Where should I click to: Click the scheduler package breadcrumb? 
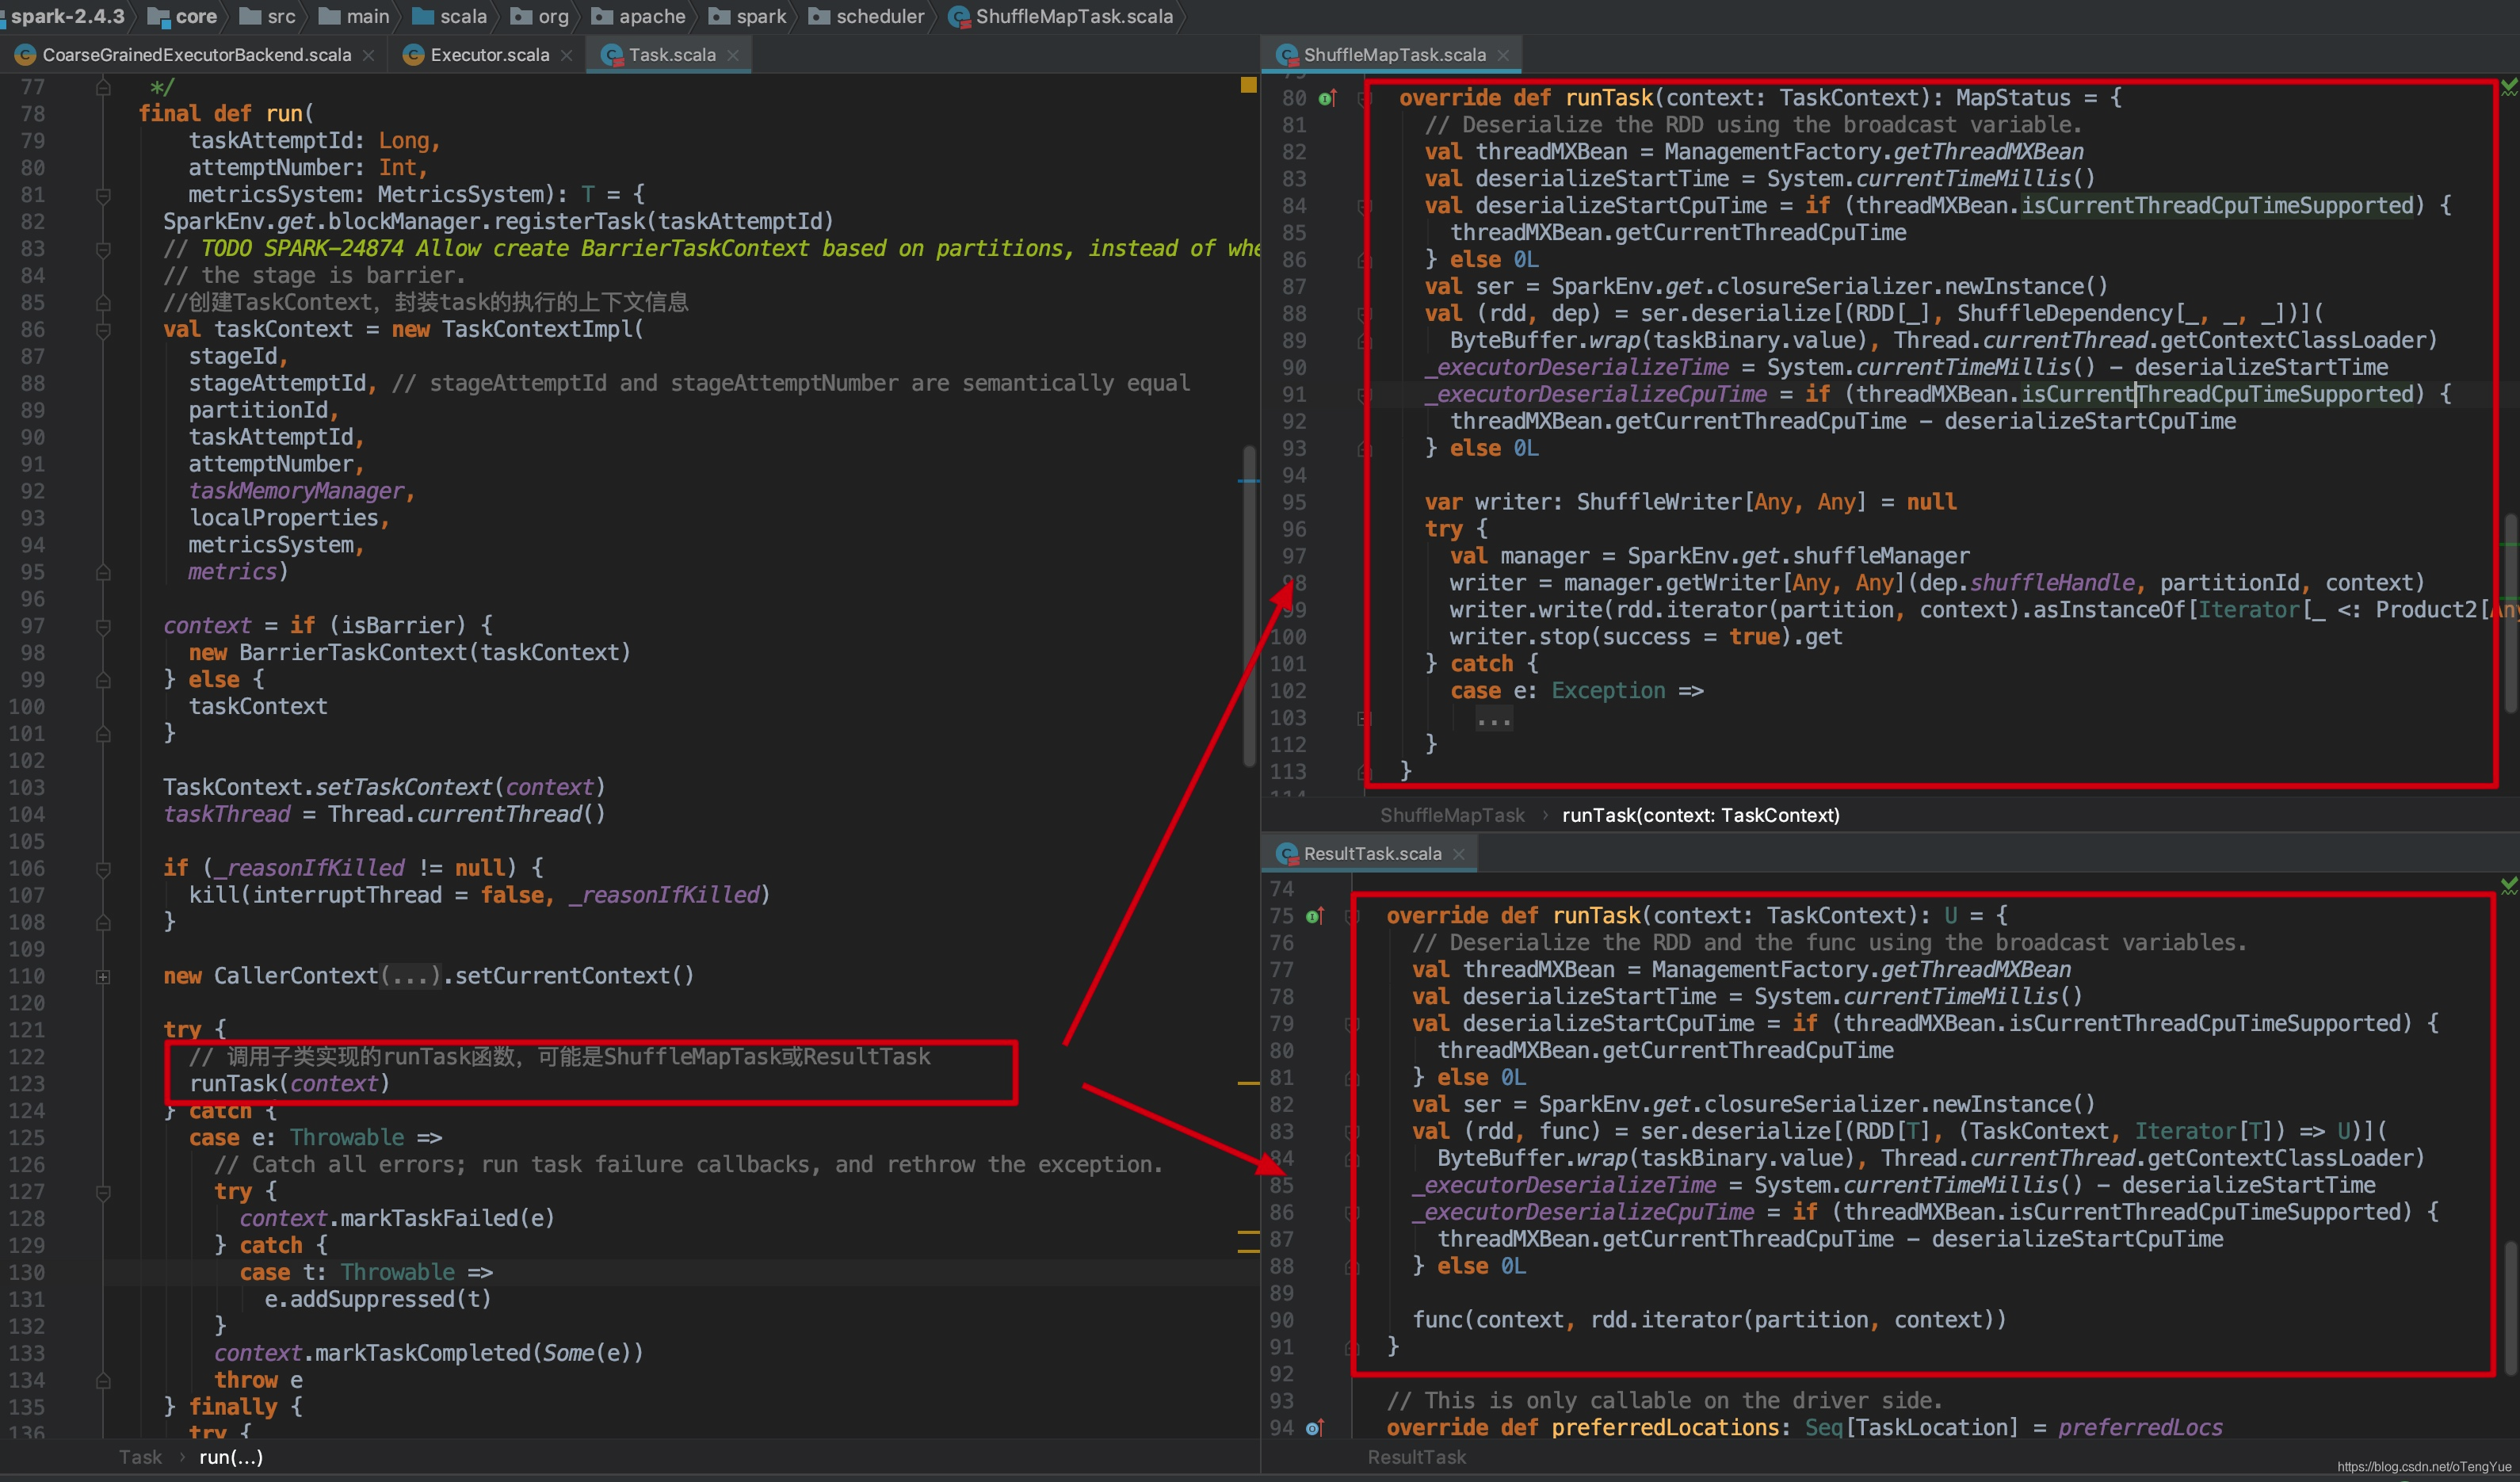coord(867,16)
